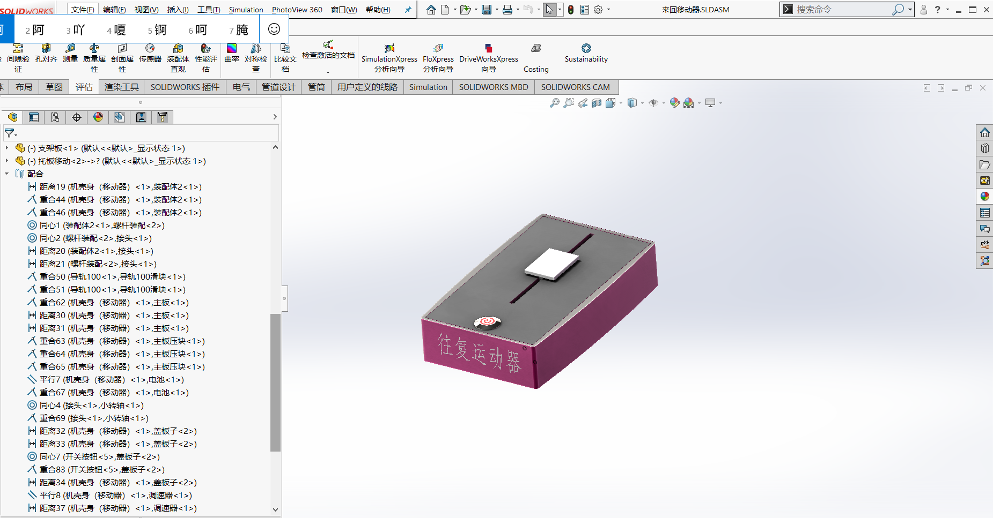
Task: Open the PhotoView 360 menu
Action: (297, 10)
